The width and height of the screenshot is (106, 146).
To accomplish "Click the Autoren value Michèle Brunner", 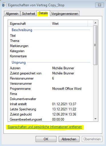I will tap(63, 68).
